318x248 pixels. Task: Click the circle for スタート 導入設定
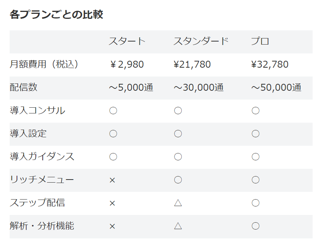point(113,134)
